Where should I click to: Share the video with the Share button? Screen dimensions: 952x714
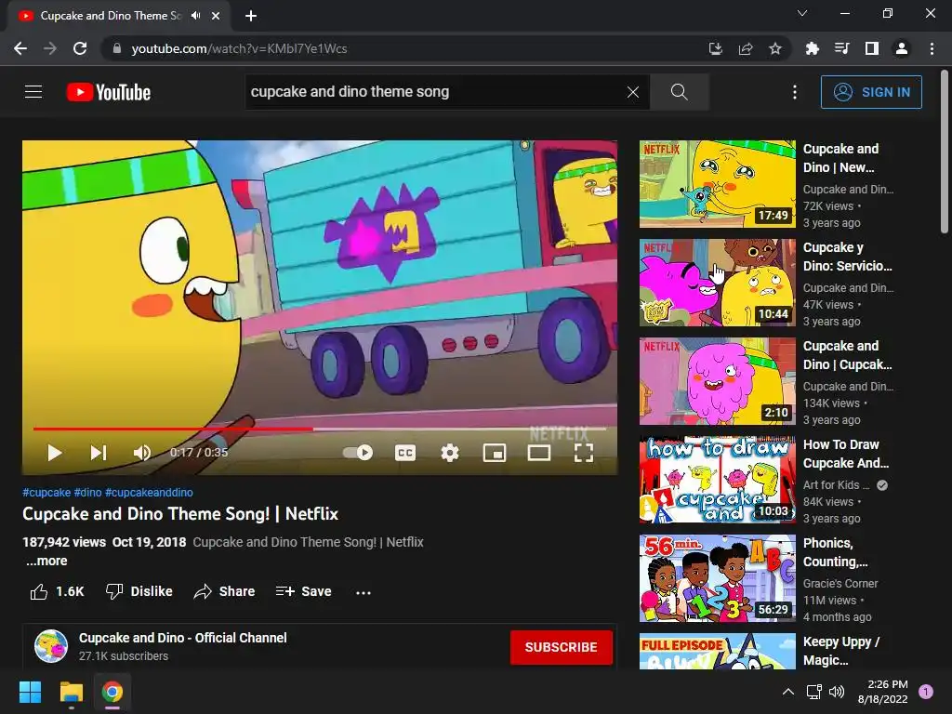click(224, 591)
